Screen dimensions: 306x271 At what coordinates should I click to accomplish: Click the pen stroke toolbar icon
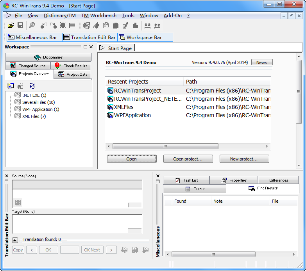(96, 25)
